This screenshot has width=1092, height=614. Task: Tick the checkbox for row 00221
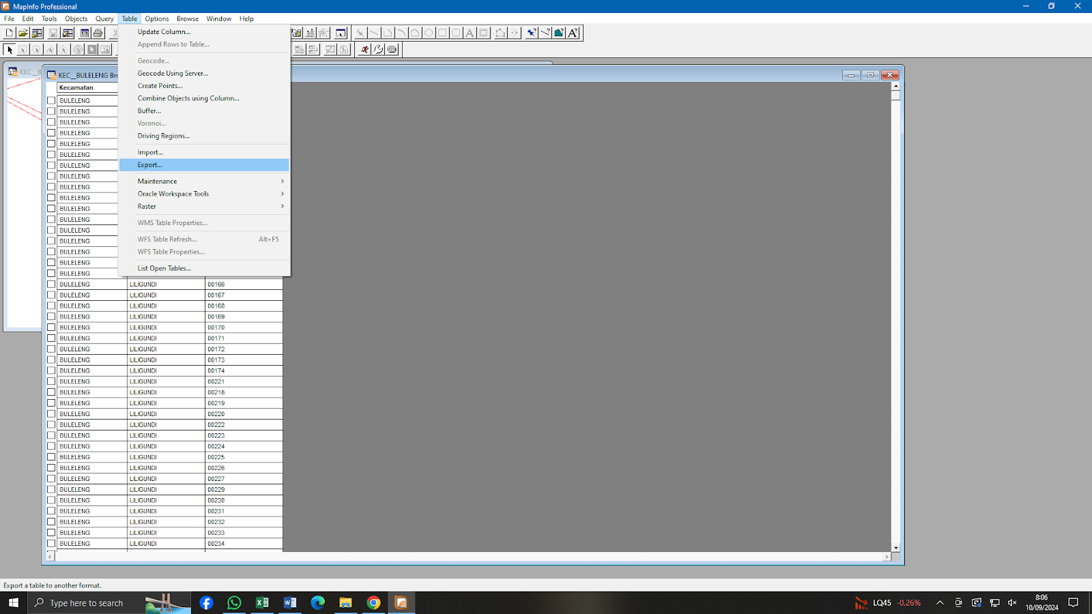point(51,381)
